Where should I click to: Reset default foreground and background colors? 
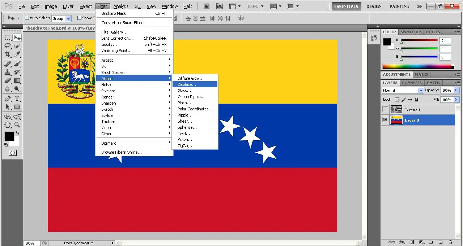(5, 144)
